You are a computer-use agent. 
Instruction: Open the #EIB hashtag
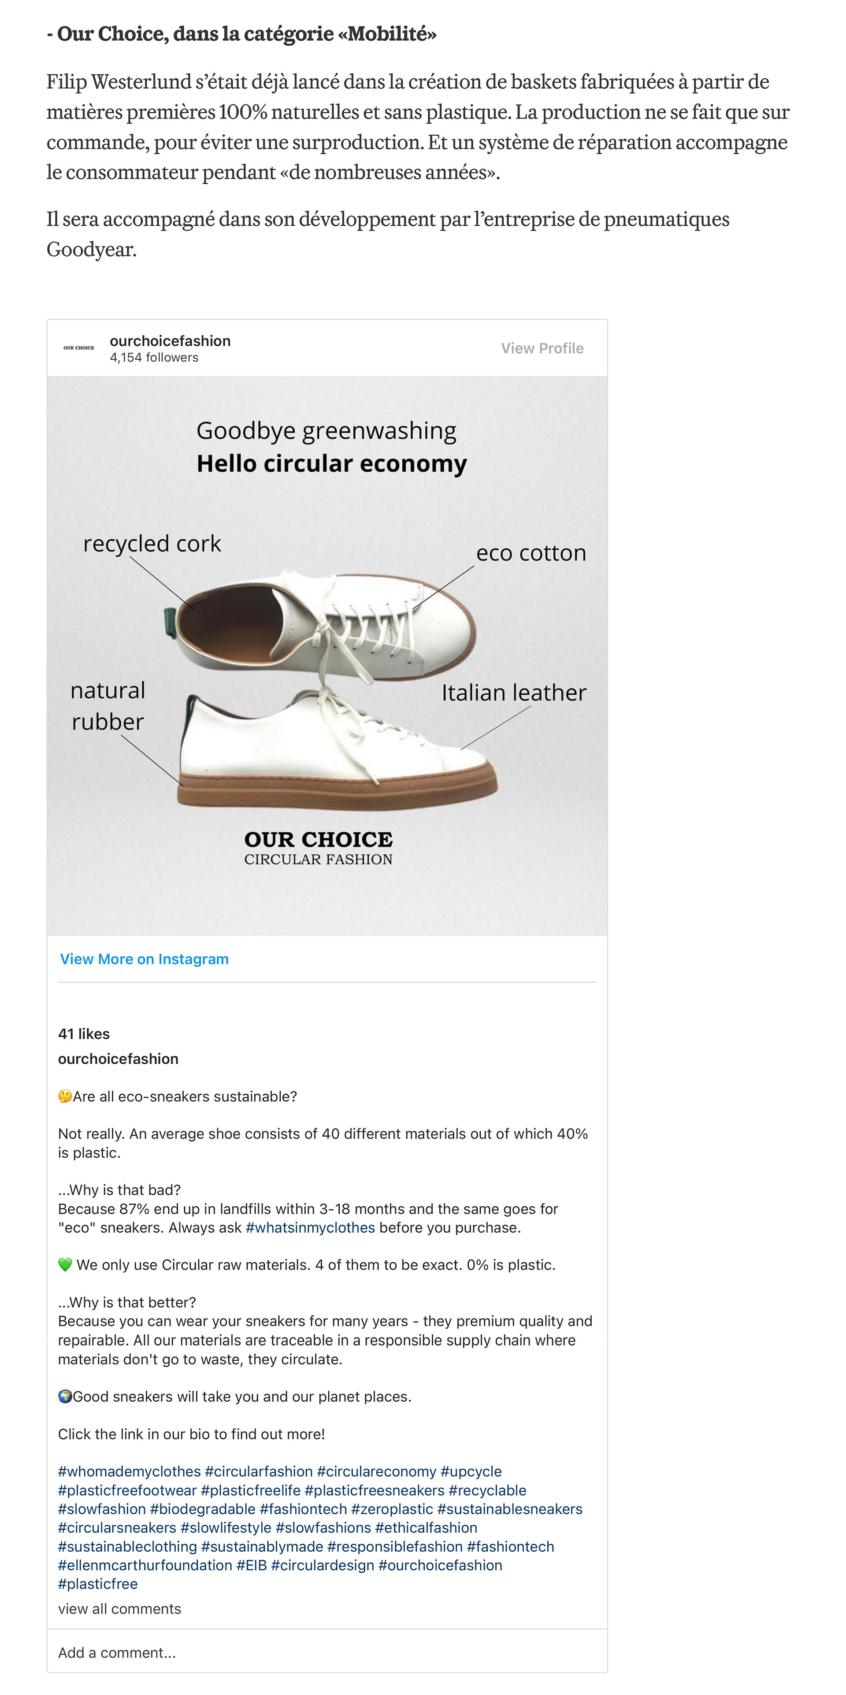(x=251, y=1565)
